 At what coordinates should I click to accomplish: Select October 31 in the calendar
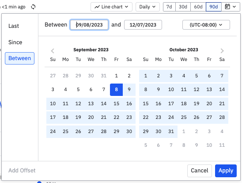click(171, 131)
